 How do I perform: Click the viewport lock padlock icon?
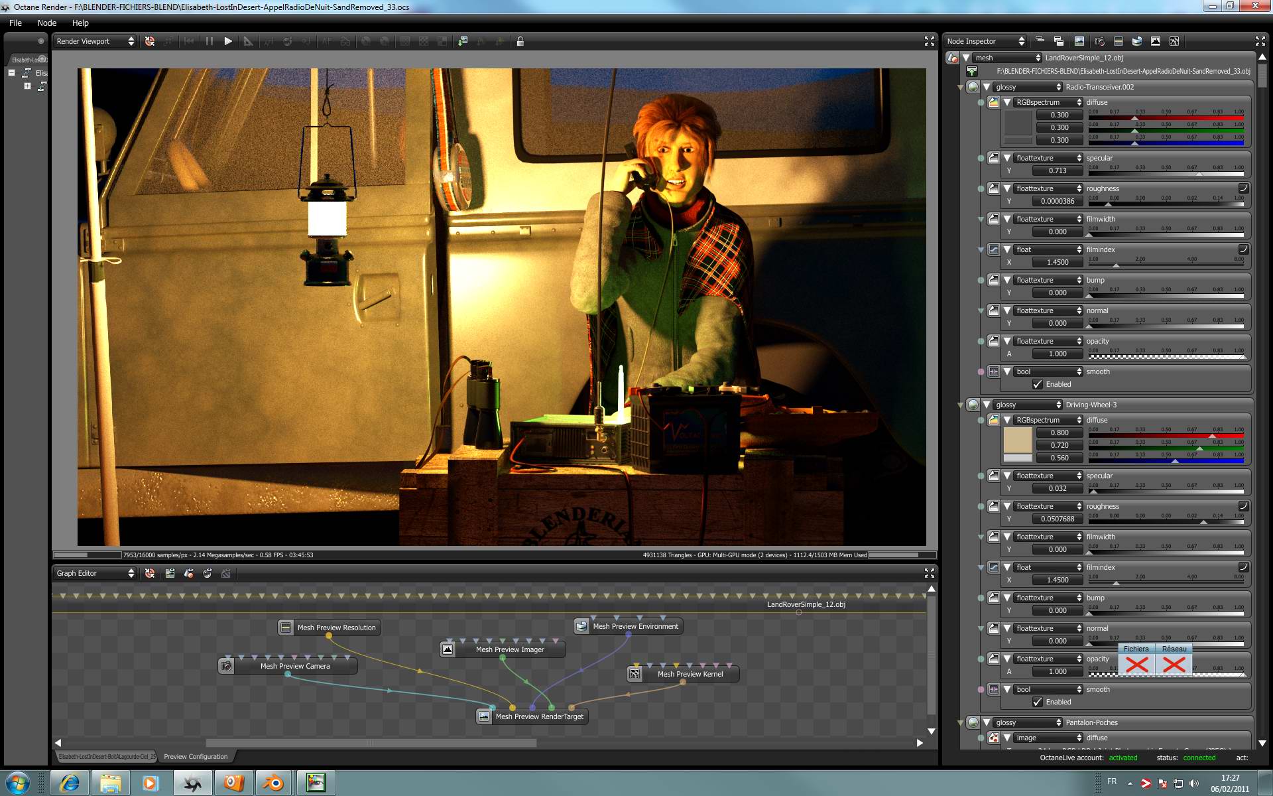coord(520,41)
